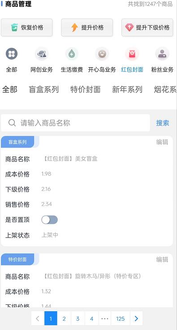
Task: Select the 开心岛业务 smiley icon
Action: pos(102,54)
